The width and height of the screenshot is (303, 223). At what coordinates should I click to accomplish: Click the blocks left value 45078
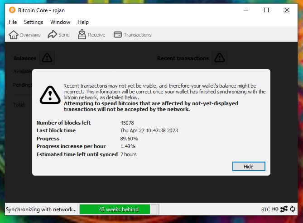(127, 123)
